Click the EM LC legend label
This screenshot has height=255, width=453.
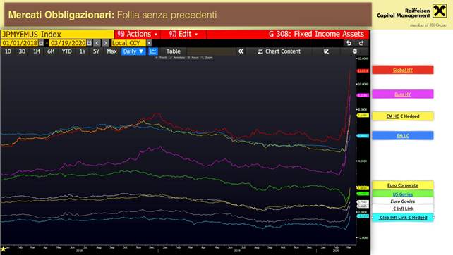click(x=403, y=135)
